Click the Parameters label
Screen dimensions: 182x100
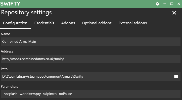(9, 86)
